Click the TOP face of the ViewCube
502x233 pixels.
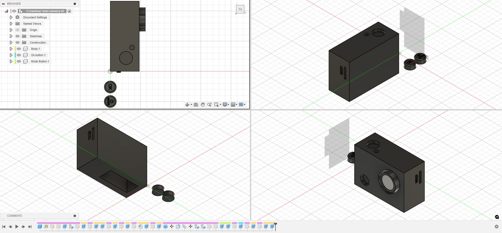pyautogui.click(x=240, y=9)
